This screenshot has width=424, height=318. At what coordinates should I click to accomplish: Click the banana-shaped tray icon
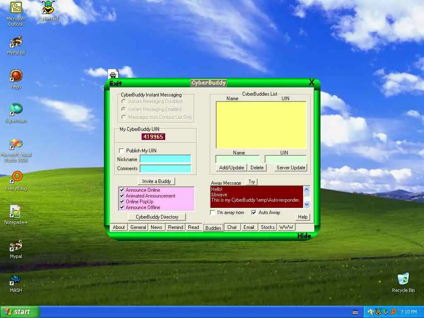point(371,312)
